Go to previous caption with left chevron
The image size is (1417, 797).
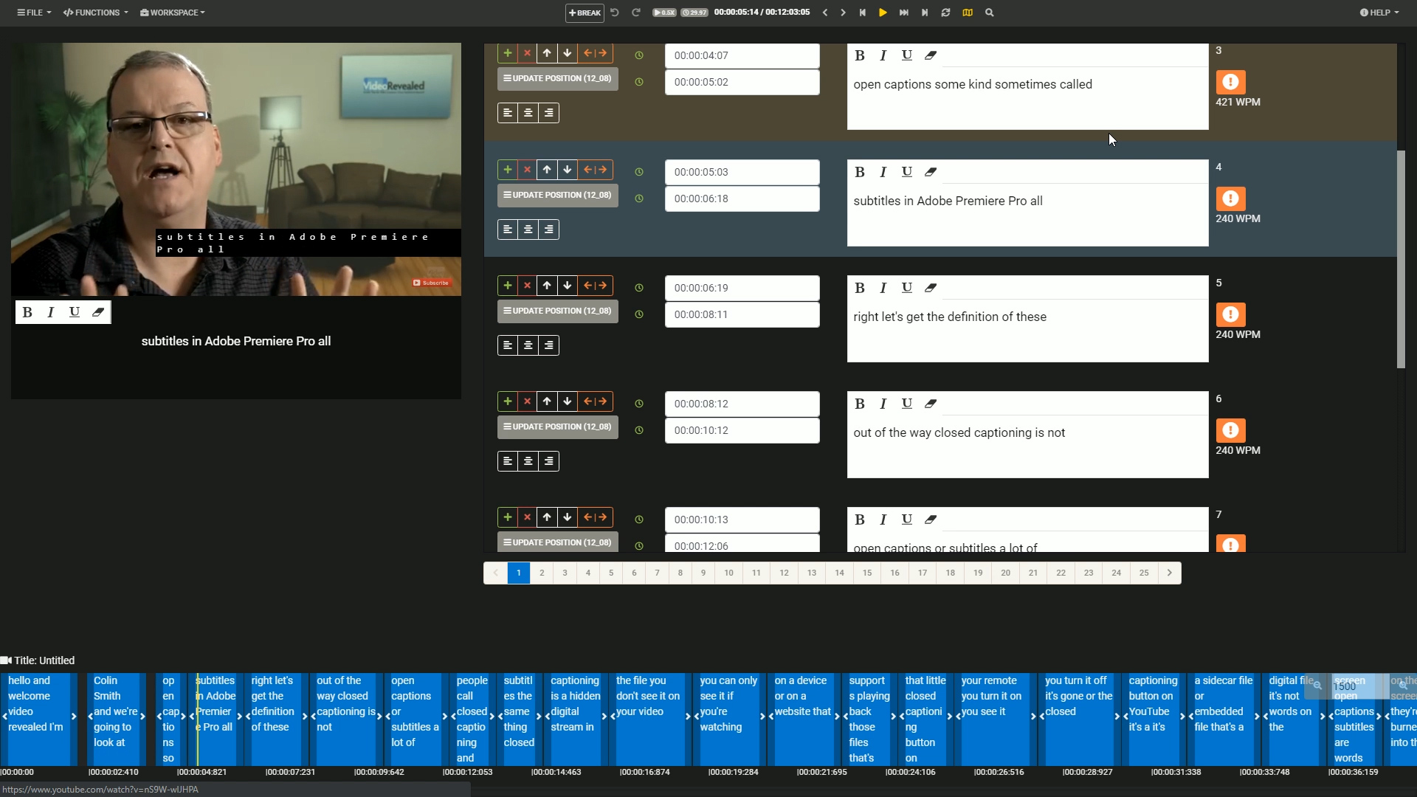[x=825, y=13]
